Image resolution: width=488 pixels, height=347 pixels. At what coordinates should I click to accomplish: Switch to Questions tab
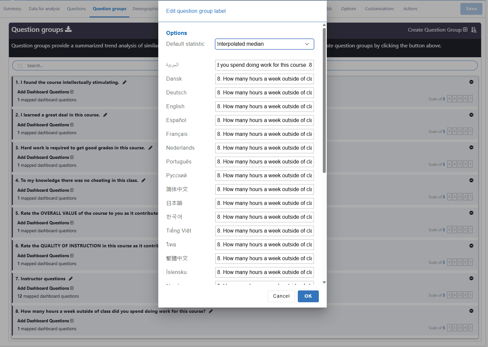(76, 9)
